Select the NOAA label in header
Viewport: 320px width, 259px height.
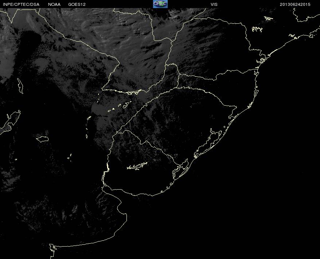pyautogui.click(x=54, y=4)
